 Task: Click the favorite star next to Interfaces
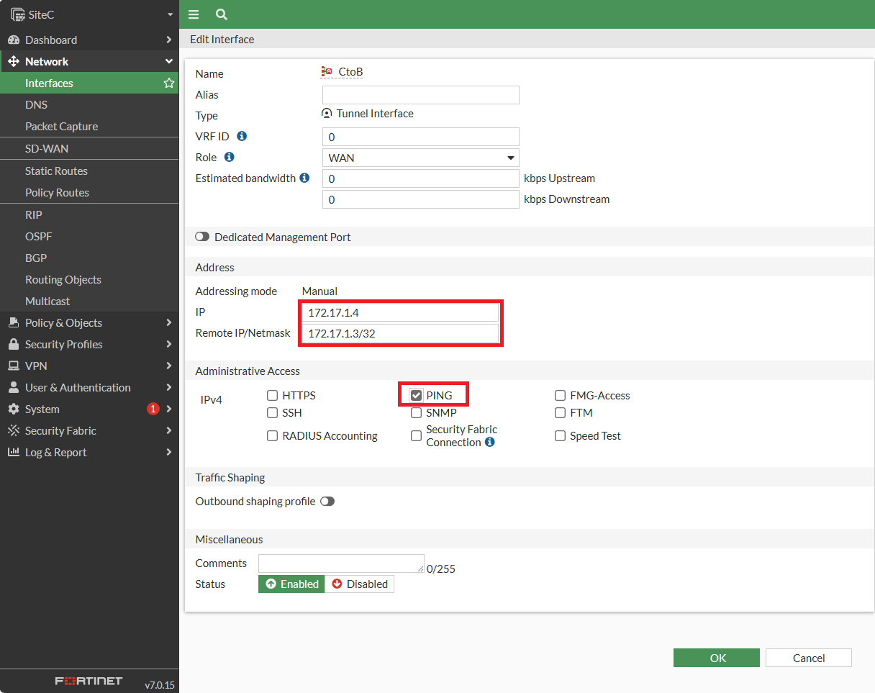169,83
